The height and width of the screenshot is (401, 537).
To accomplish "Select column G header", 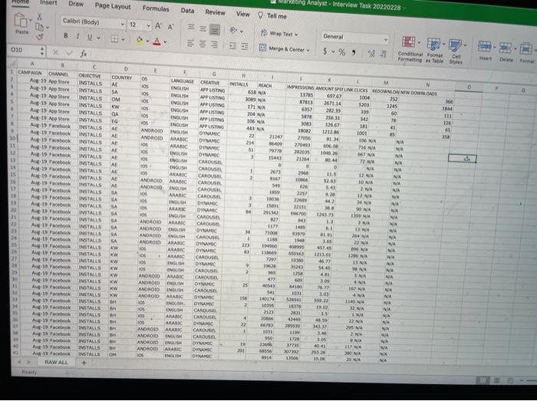I will tap(214, 74).
